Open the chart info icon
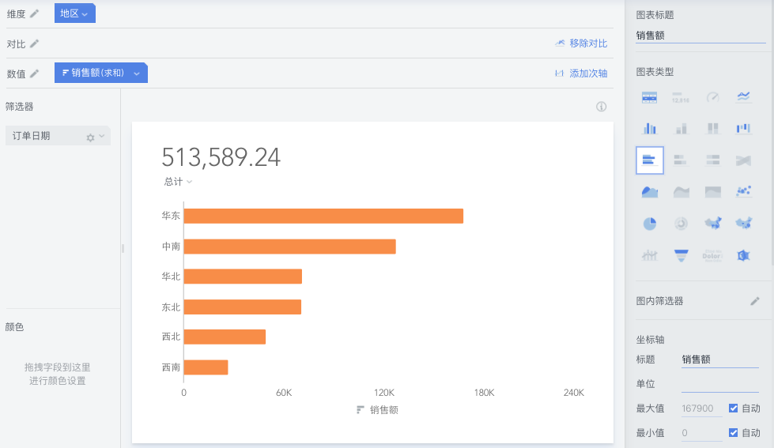Image resolution: width=774 pixels, height=448 pixels. [601, 107]
